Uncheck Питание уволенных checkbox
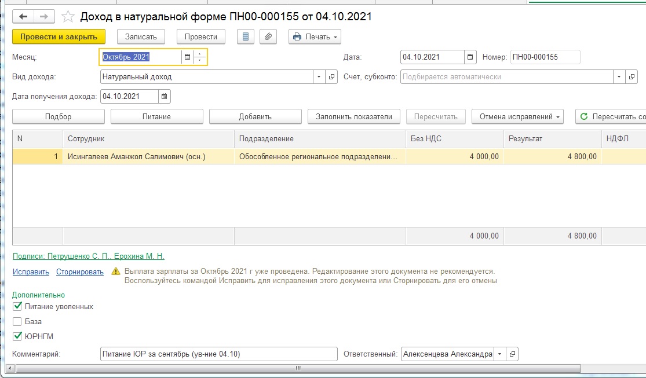The image size is (646, 378). [x=17, y=307]
